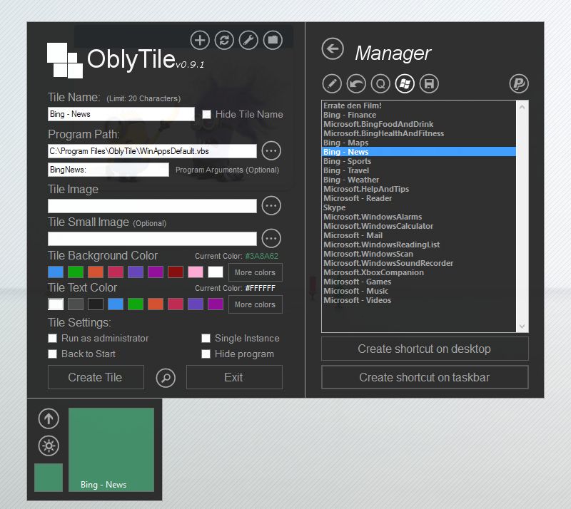Click the Create Tile button
The image size is (571, 509).
[96, 377]
